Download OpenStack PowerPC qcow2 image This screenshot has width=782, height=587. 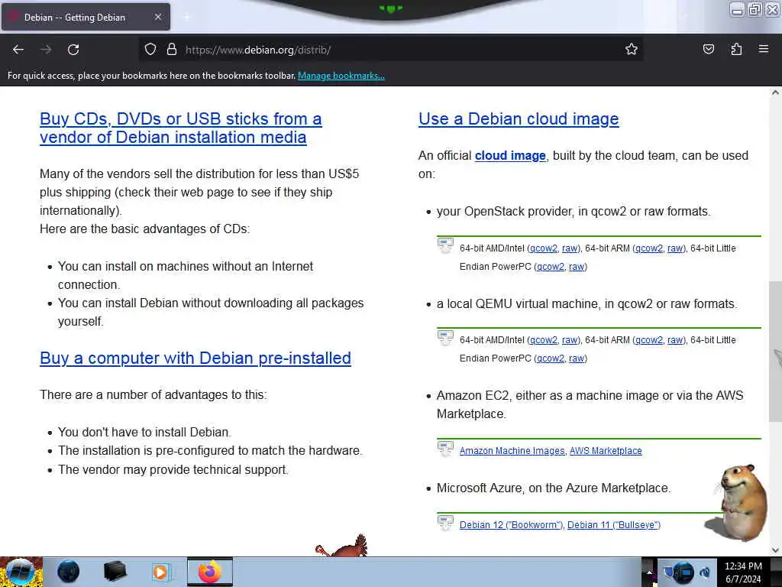coord(551,267)
